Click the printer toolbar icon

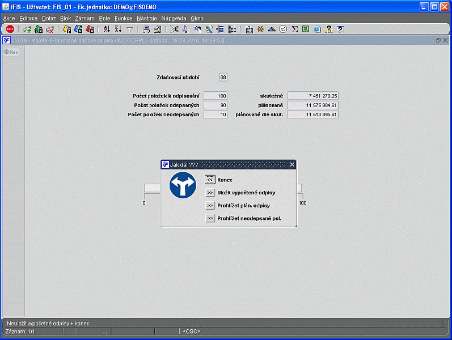click(x=146, y=29)
